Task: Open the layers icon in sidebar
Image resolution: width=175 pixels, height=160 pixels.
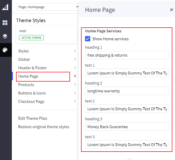Action: click(x=5, y=36)
